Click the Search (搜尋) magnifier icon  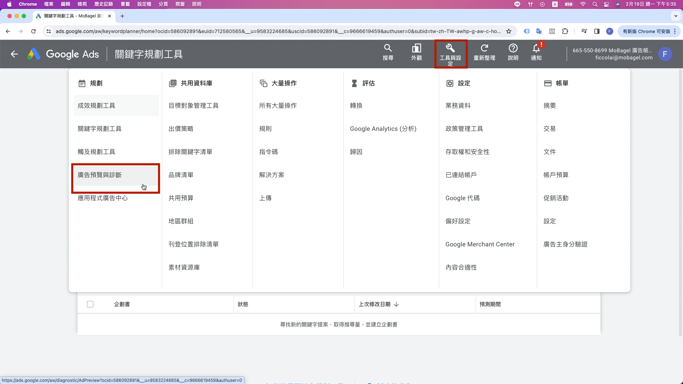(388, 48)
